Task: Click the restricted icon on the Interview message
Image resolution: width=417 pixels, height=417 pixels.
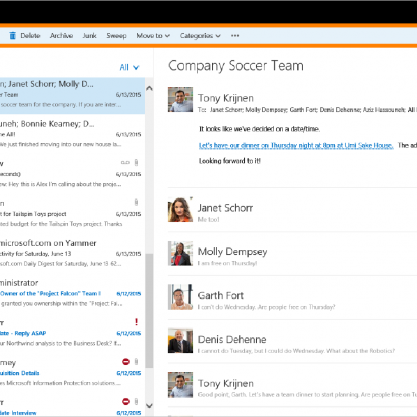Action: pyautogui.click(x=125, y=401)
